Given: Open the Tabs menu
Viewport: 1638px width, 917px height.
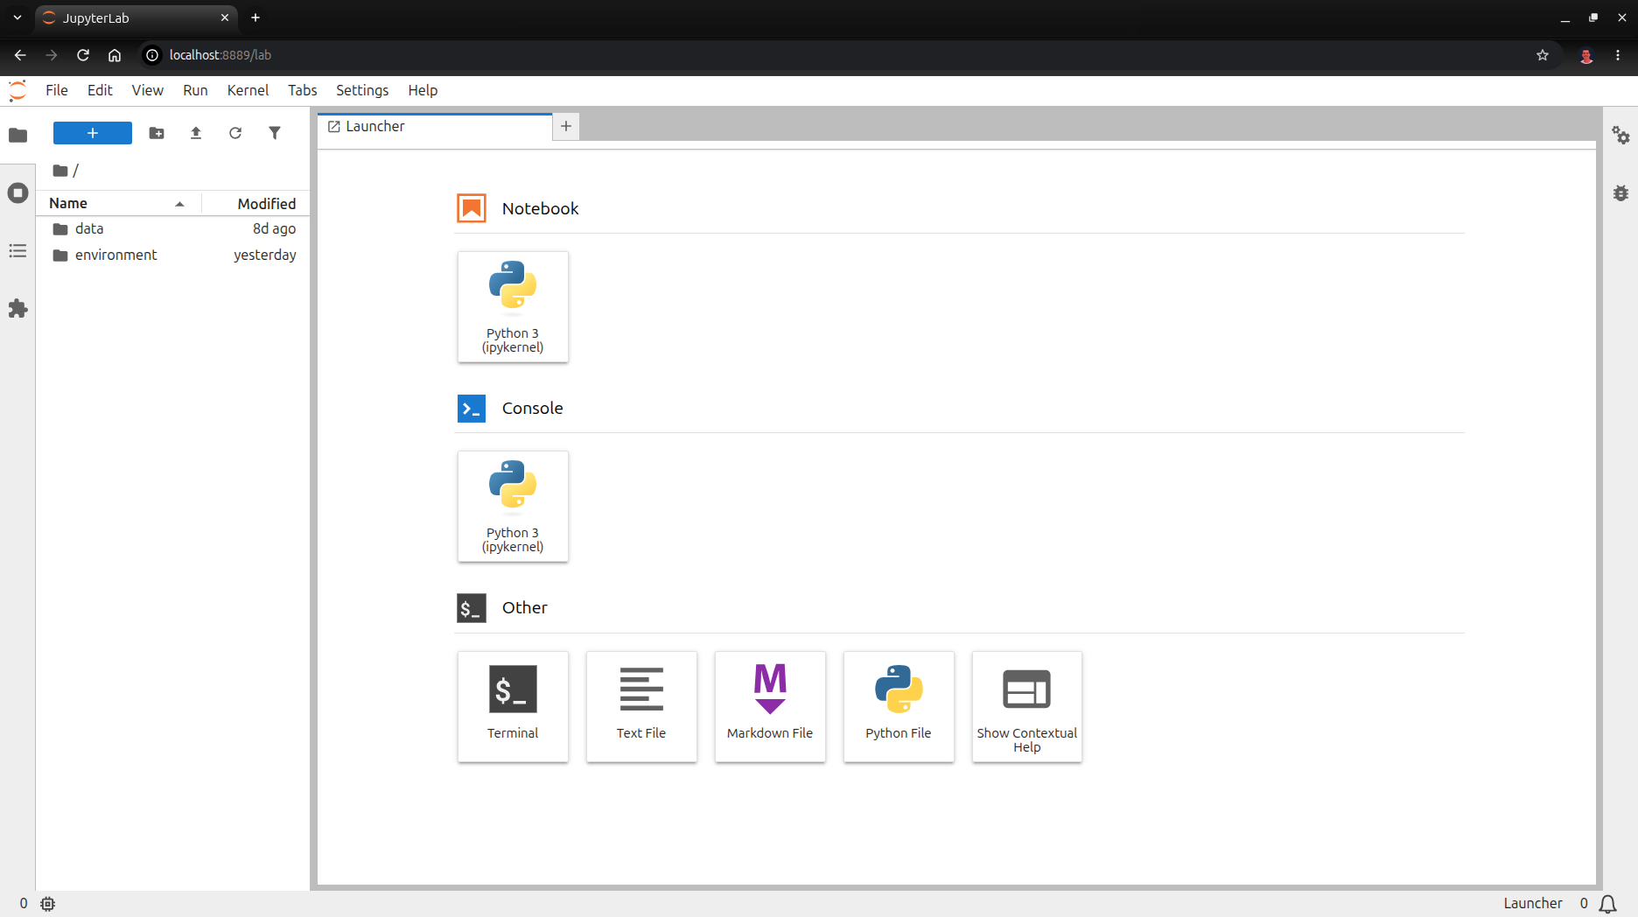Looking at the screenshot, I should coord(303,90).
